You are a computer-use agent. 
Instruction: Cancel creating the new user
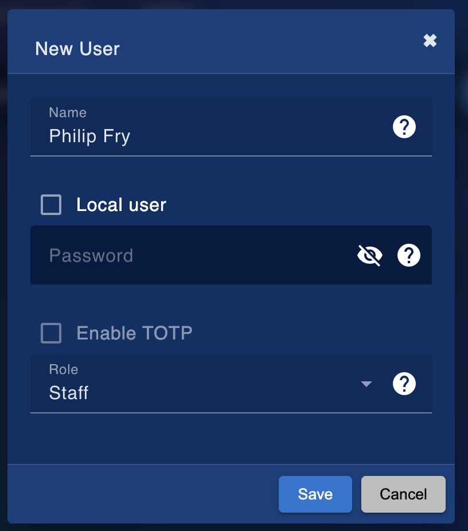point(403,494)
